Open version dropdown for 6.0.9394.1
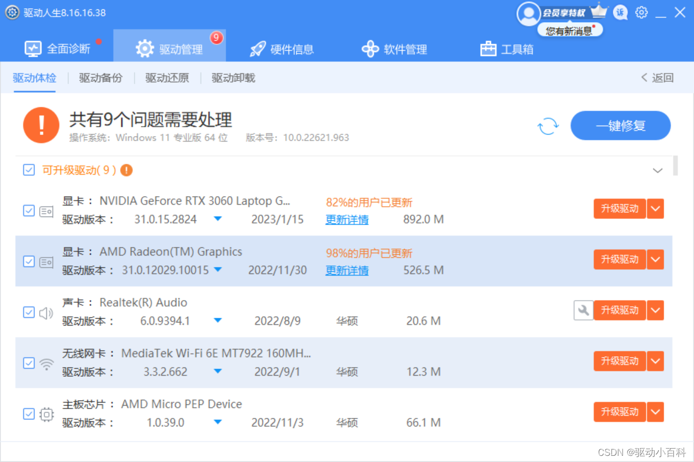Viewport: 694px width, 462px height. point(218,321)
